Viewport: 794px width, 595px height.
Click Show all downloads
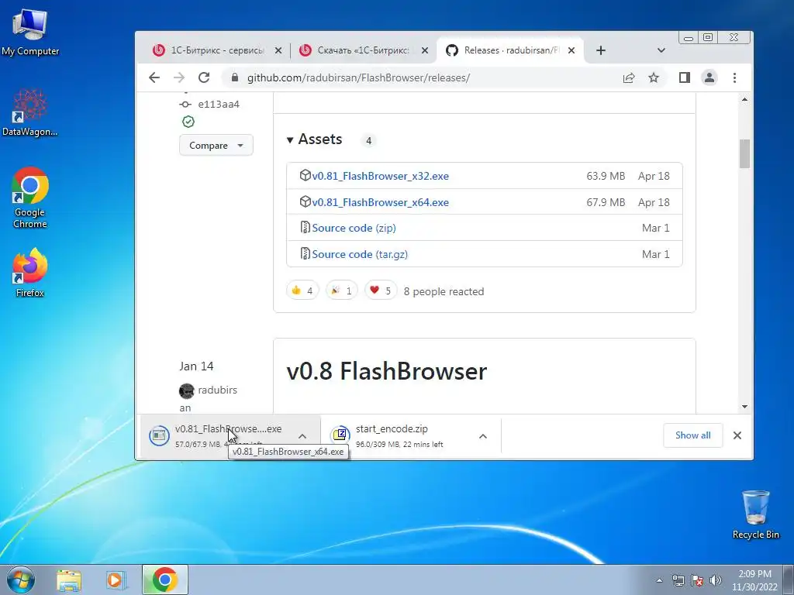click(x=692, y=435)
